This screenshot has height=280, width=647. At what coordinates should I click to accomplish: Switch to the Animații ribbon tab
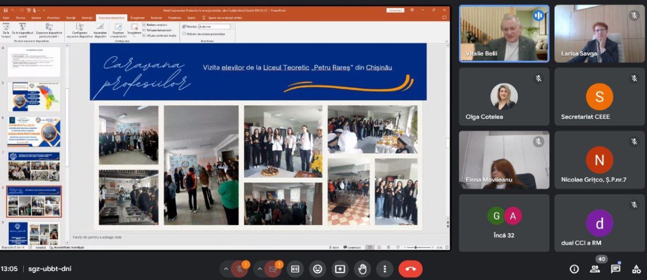87,18
